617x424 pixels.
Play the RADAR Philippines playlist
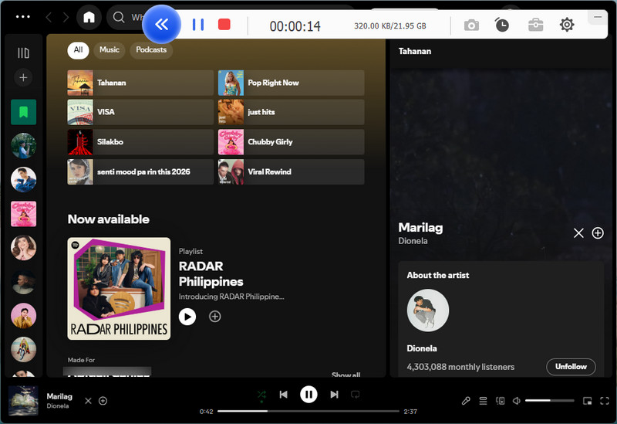(x=187, y=317)
